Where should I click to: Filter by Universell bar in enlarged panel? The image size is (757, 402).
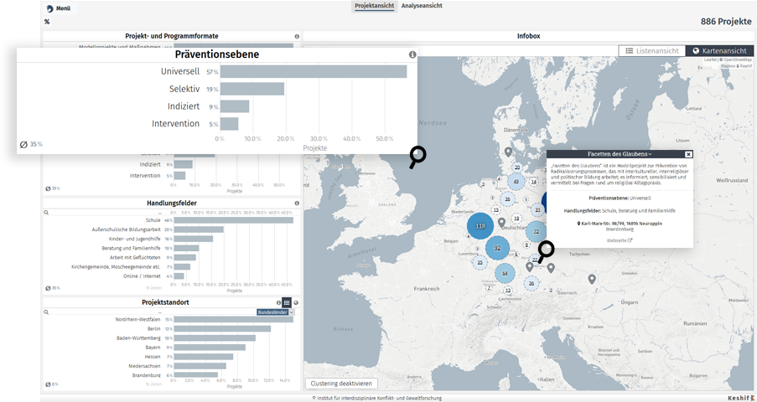pyautogui.click(x=314, y=71)
